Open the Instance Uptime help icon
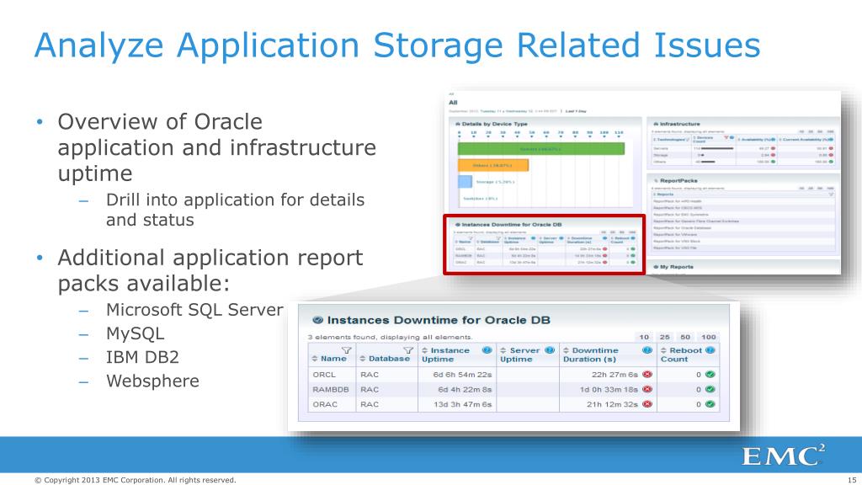Image resolution: width=862 pixels, height=485 pixels. (x=487, y=350)
